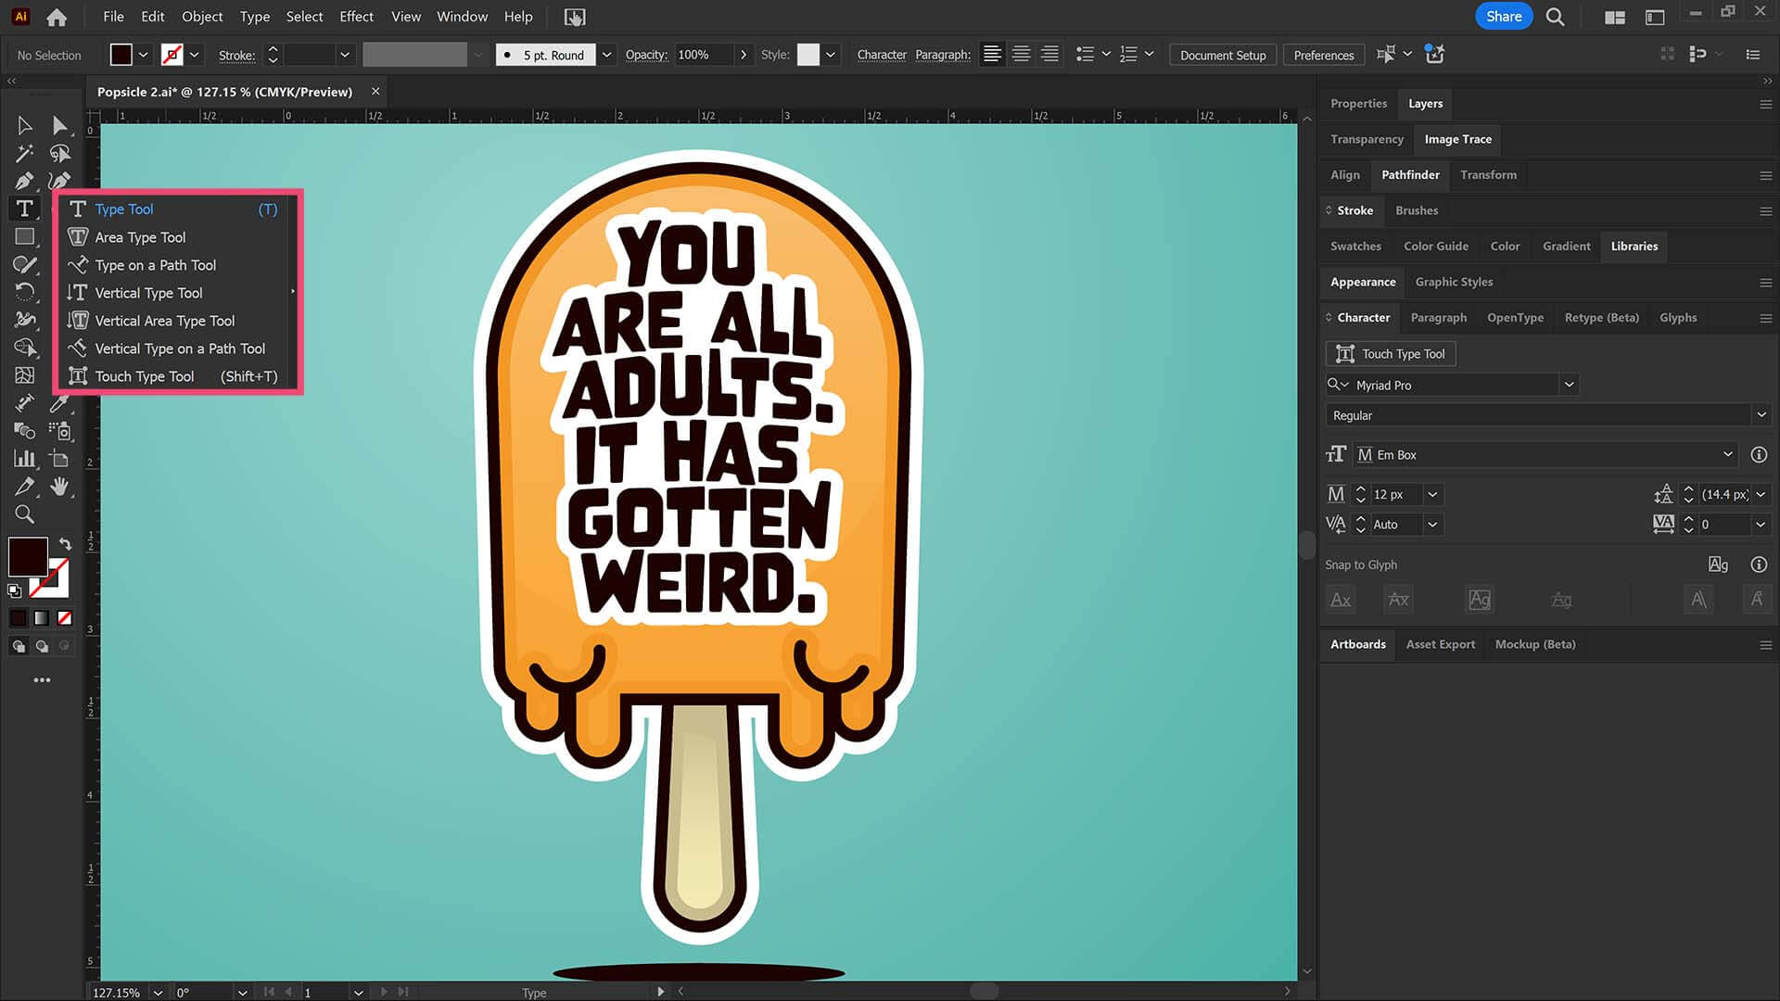This screenshot has width=1780, height=1001.
Task: Select the Zoom tool magnifier
Action: click(25, 514)
